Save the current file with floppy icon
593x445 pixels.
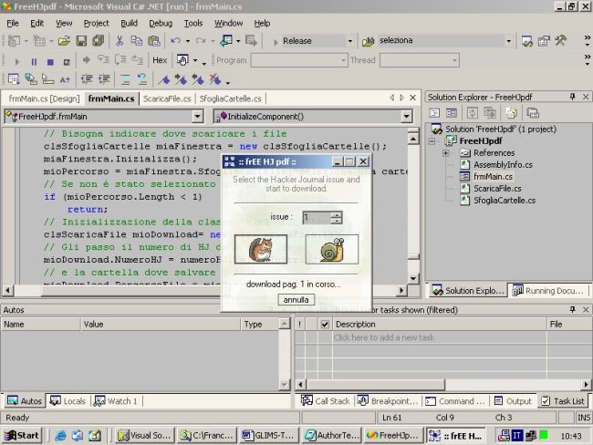(81, 41)
